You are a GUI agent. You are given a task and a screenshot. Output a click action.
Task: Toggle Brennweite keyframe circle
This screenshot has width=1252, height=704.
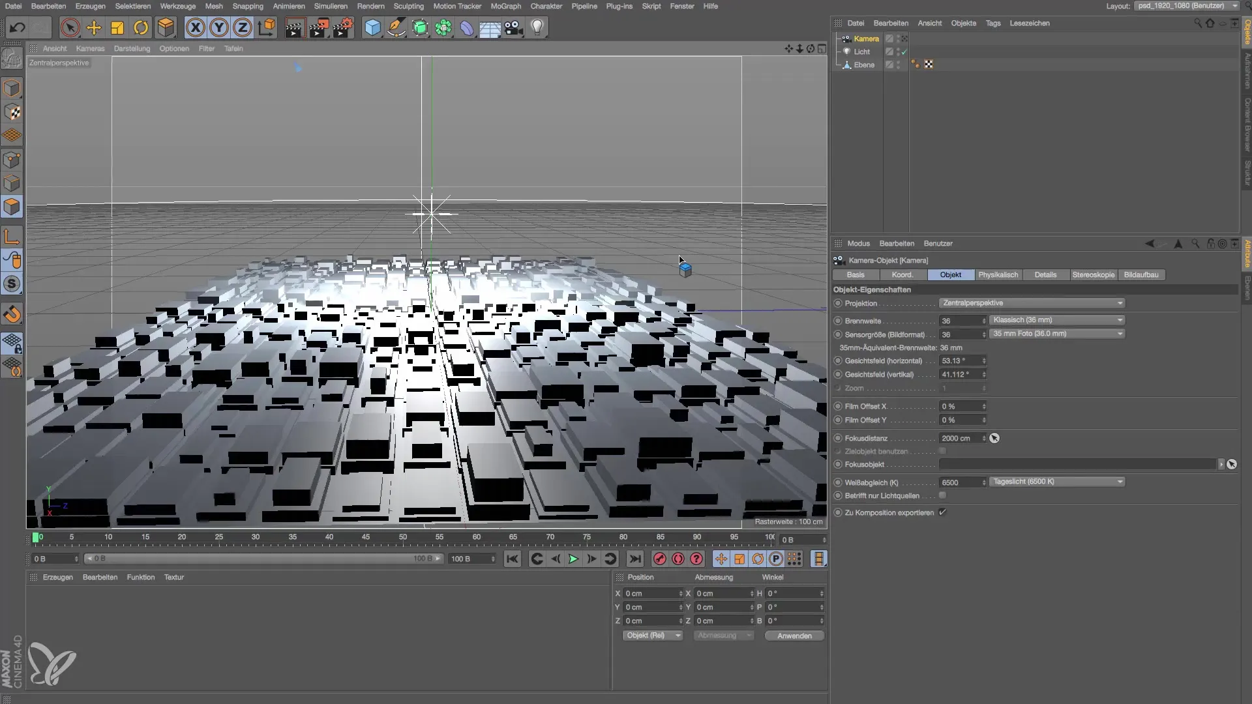(838, 321)
